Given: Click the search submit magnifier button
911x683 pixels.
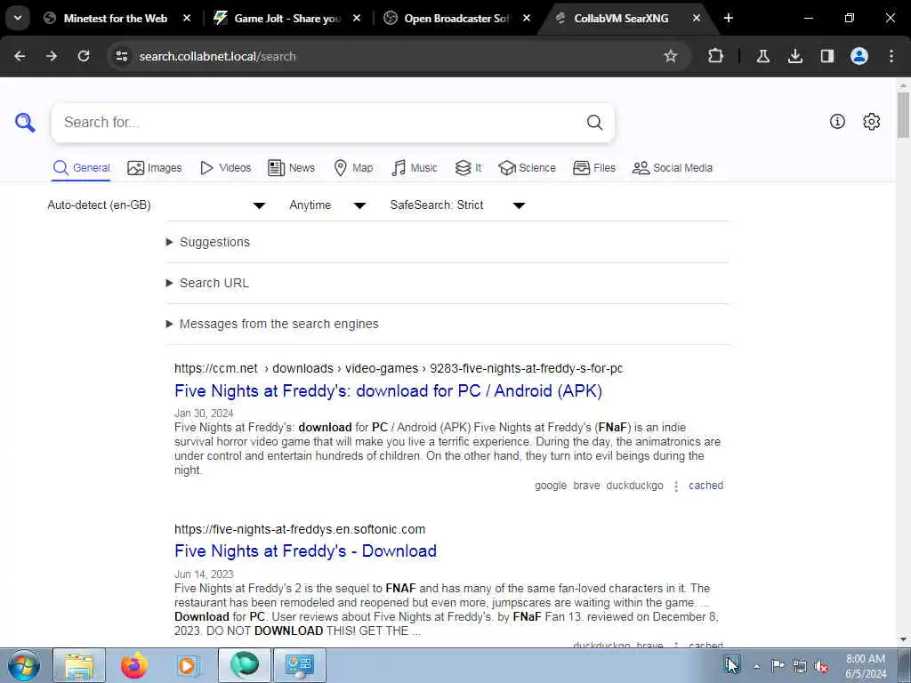Looking at the screenshot, I should click(x=594, y=123).
